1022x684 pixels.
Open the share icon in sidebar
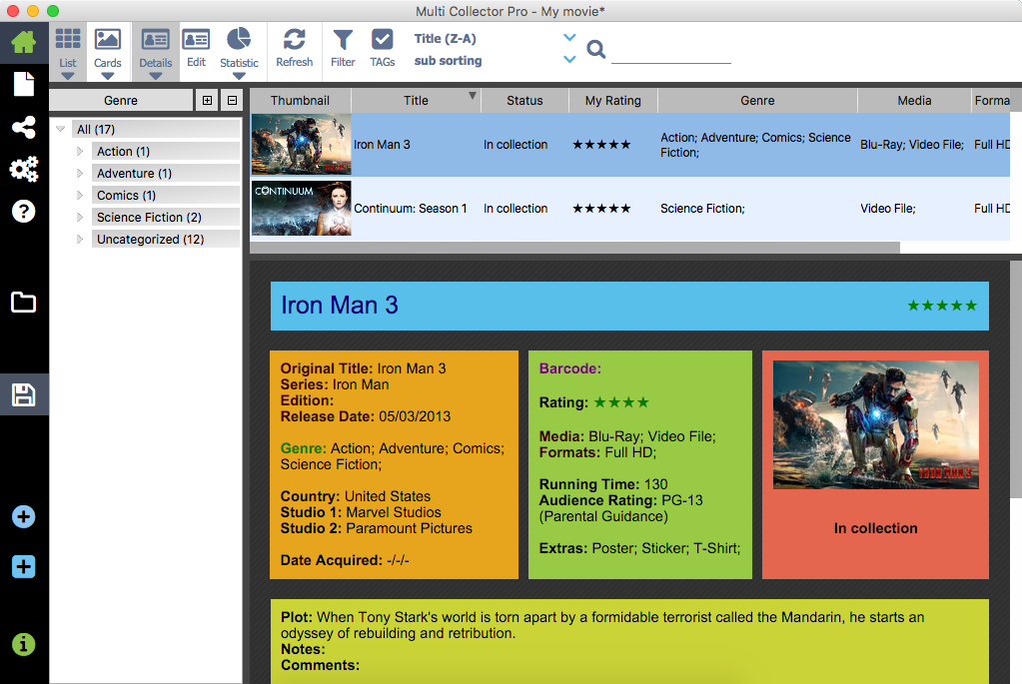(23, 127)
